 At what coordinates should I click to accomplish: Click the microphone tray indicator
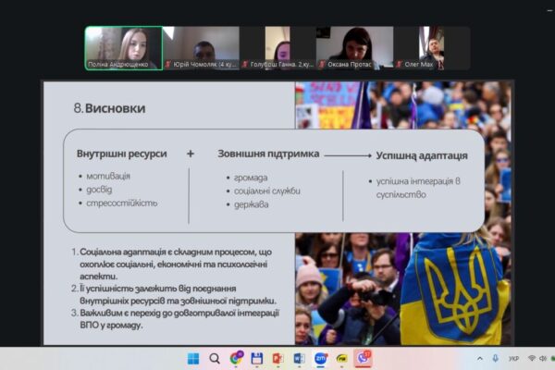(496, 358)
